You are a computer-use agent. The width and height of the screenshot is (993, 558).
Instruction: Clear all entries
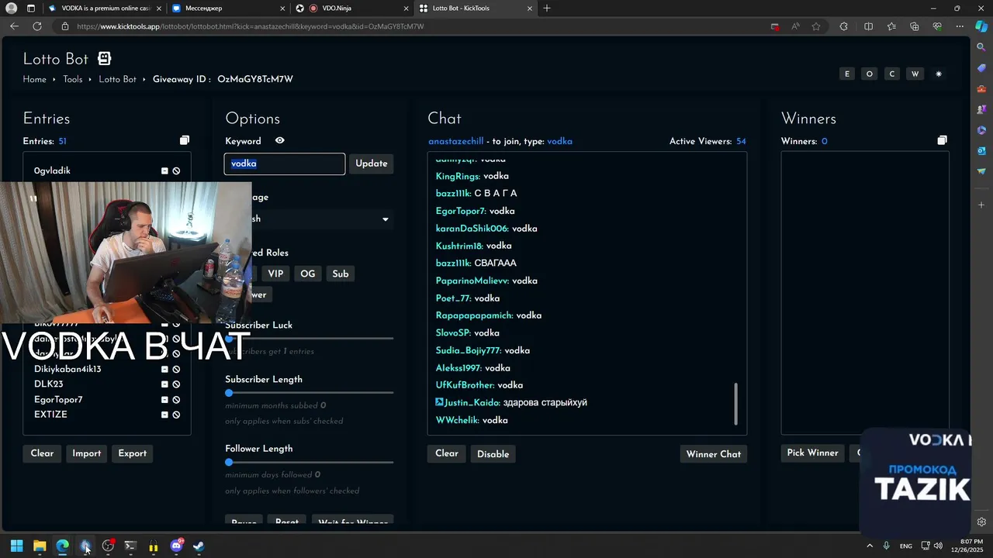tap(42, 453)
